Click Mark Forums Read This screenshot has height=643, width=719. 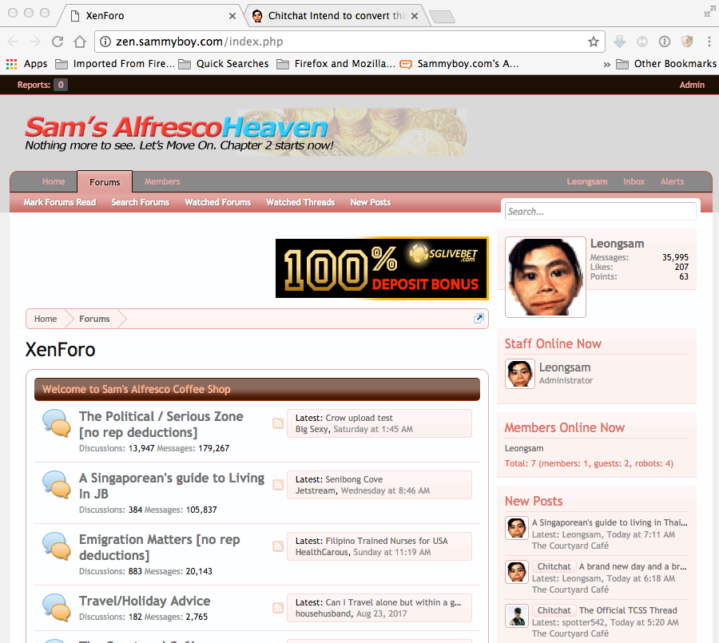coord(60,202)
